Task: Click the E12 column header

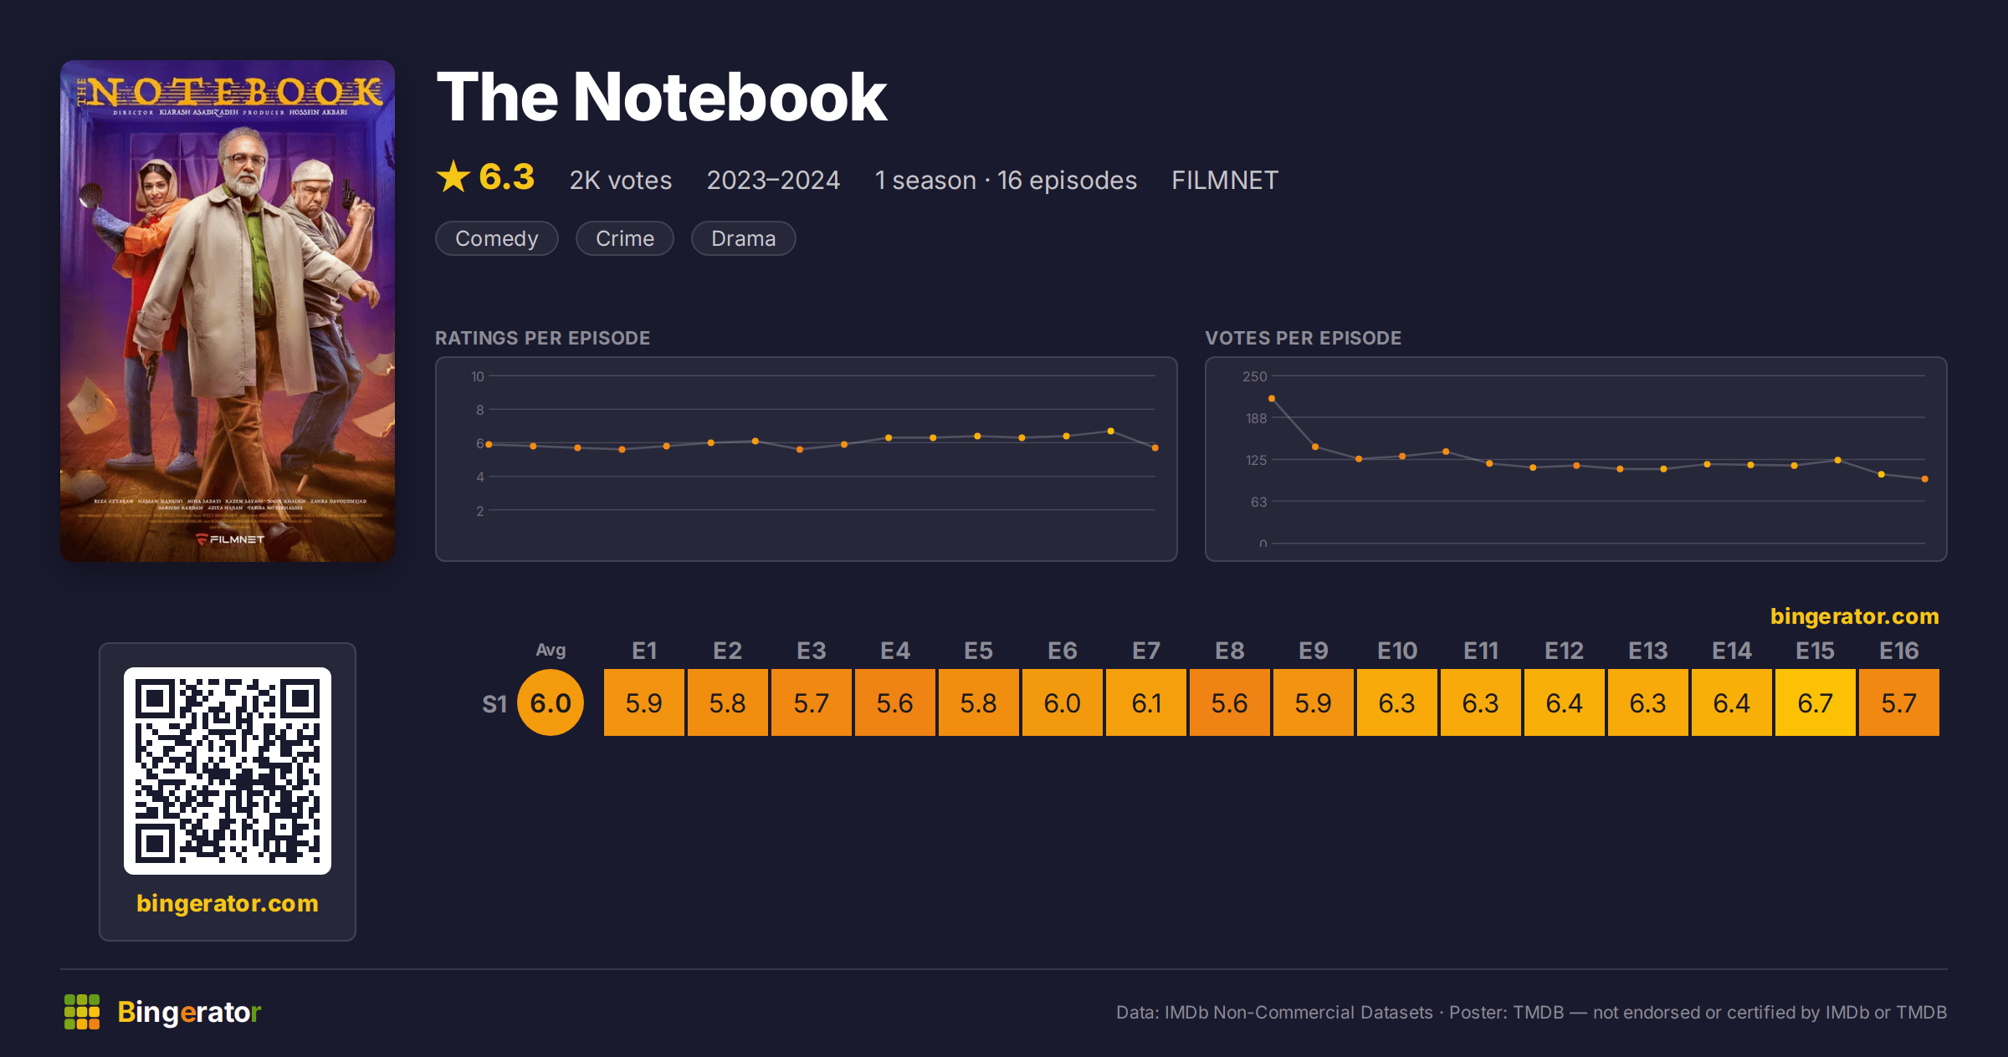Action: point(1565,651)
